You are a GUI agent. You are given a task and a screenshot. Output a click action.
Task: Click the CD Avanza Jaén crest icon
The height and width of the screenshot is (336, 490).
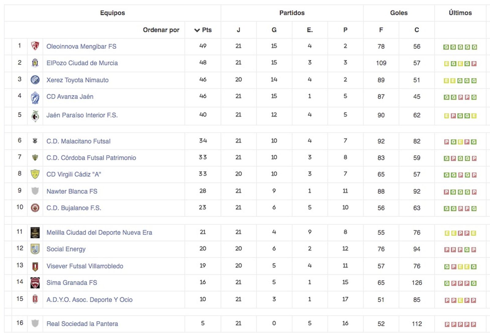tap(35, 98)
